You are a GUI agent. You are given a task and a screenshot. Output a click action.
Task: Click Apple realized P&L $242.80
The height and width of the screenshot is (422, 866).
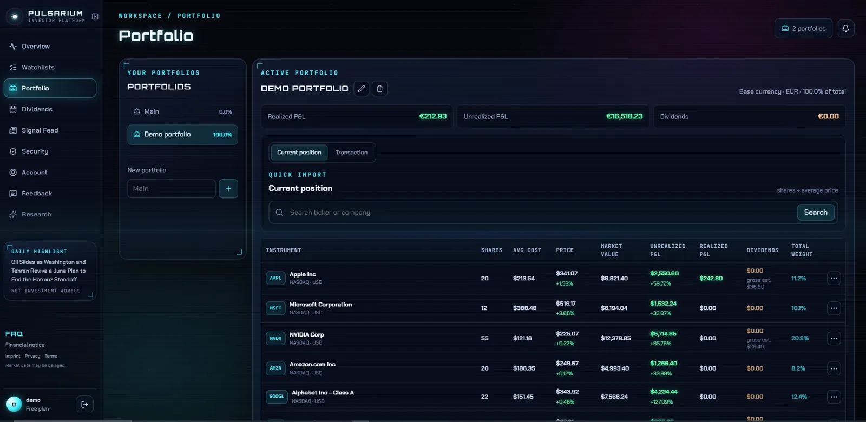pyautogui.click(x=711, y=279)
